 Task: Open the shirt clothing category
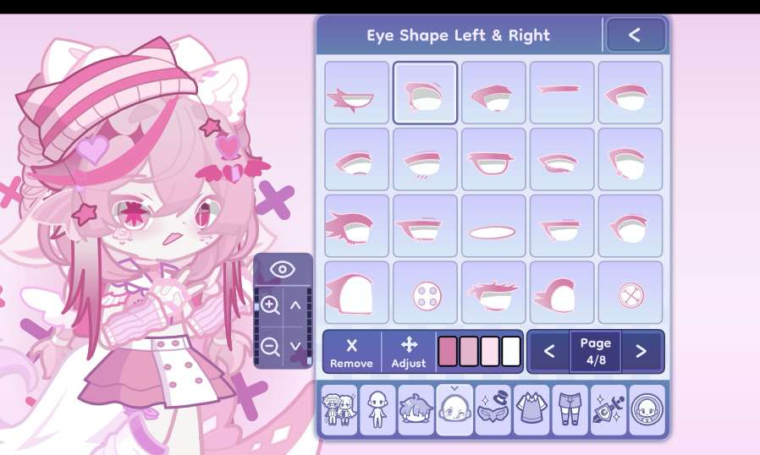pyautogui.click(x=531, y=409)
